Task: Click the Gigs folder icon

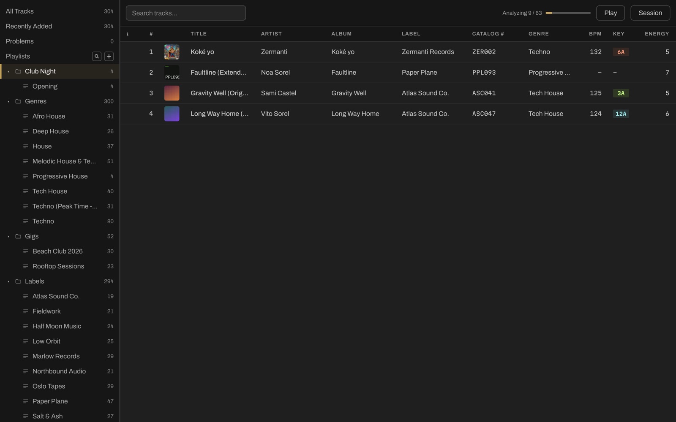Action: tap(18, 236)
